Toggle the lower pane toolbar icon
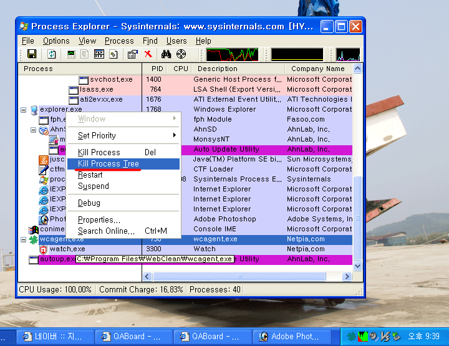The height and width of the screenshot is (346, 449). tap(99, 54)
